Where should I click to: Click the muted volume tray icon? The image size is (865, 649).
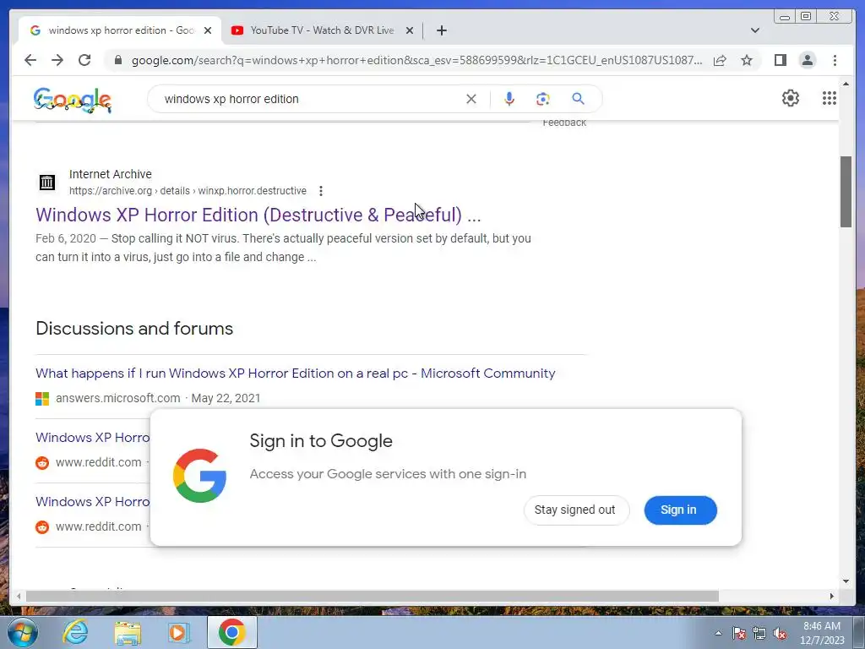click(x=780, y=634)
